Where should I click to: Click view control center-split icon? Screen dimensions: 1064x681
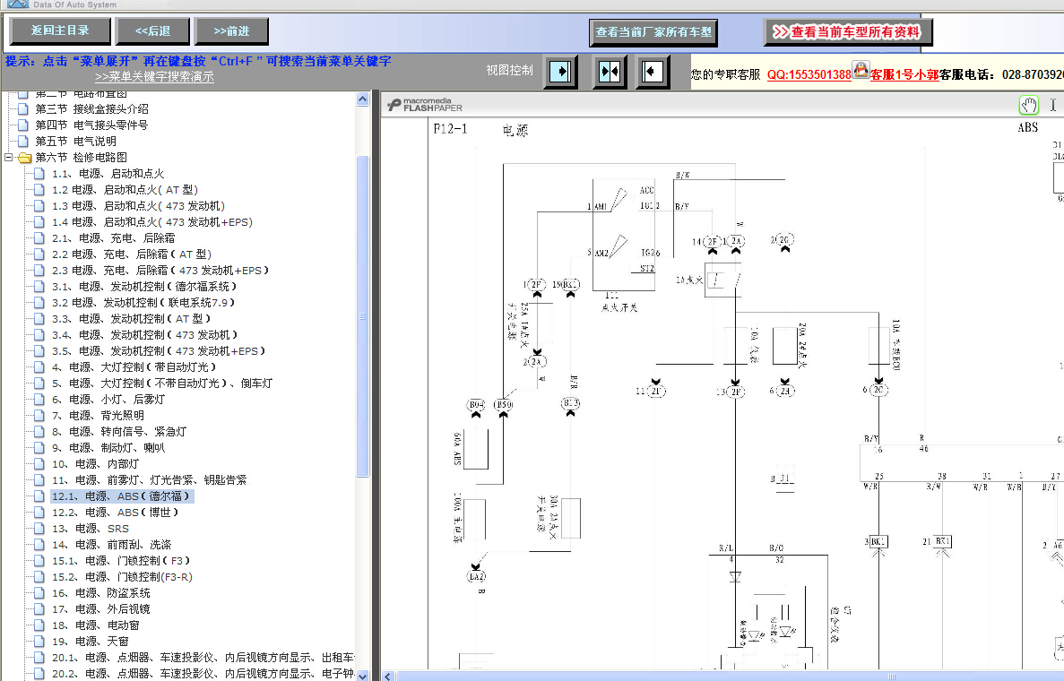(610, 71)
